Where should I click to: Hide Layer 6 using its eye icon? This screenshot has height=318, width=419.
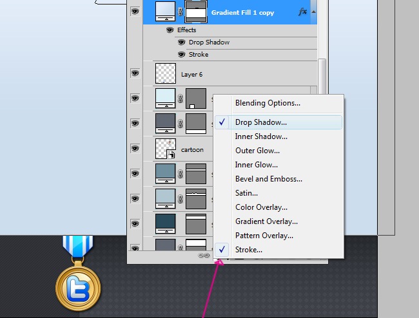tap(135, 73)
